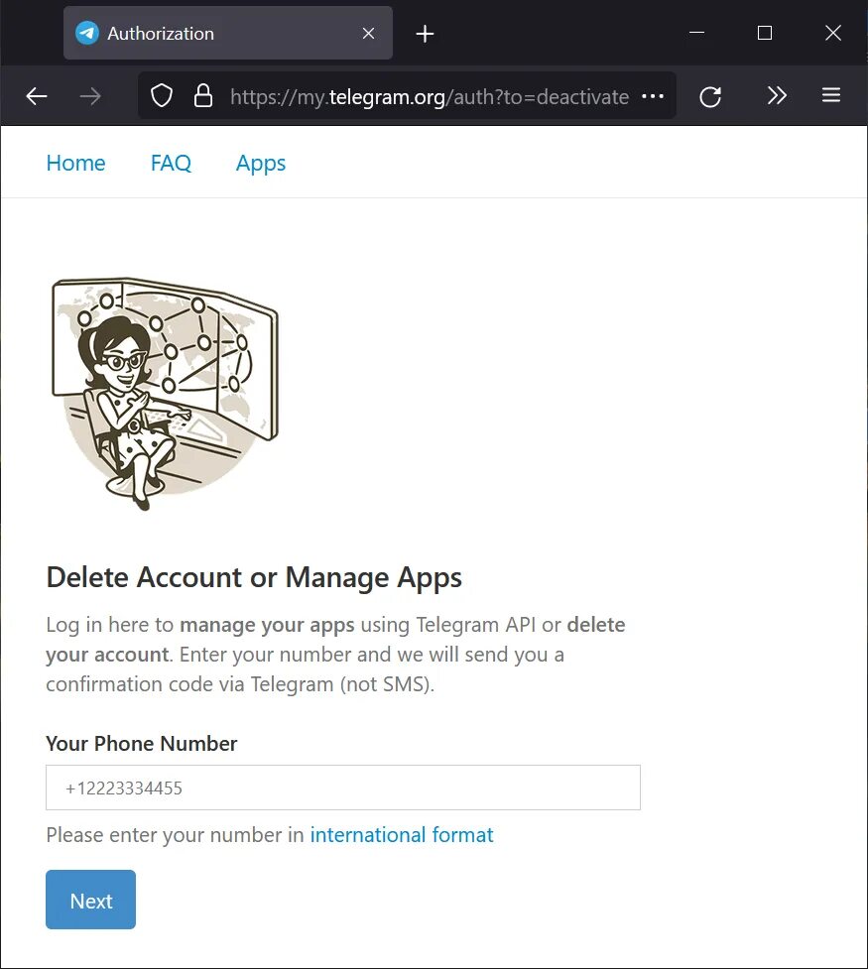Click the greyed forward arrow
This screenshot has width=868, height=969.
tap(90, 96)
